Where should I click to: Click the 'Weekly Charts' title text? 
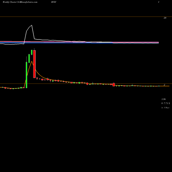click(x=9, y=2)
